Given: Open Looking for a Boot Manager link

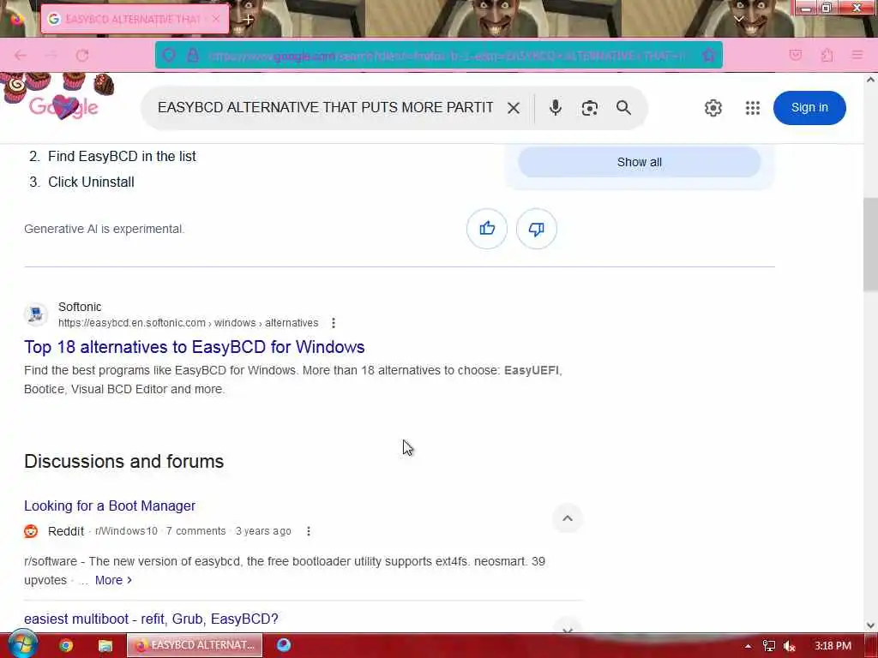Looking at the screenshot, I should [x=110, y=505].
